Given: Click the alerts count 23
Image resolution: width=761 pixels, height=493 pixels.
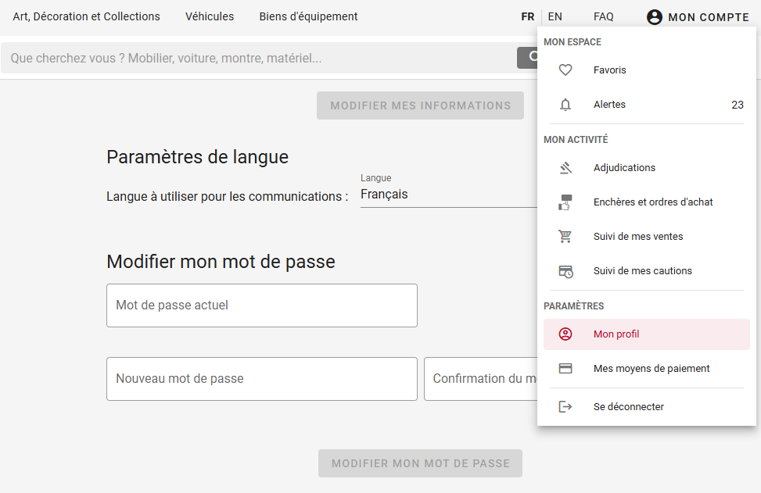Looking at the screenshot, I should (738, 105).
